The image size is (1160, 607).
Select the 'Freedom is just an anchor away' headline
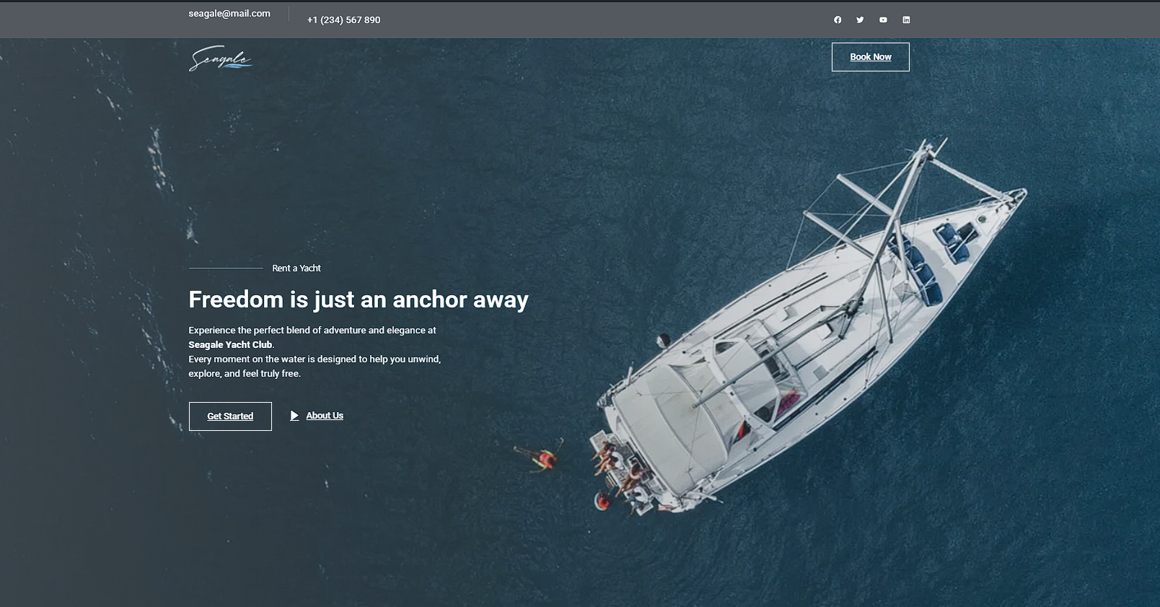[x=359, y=300]
